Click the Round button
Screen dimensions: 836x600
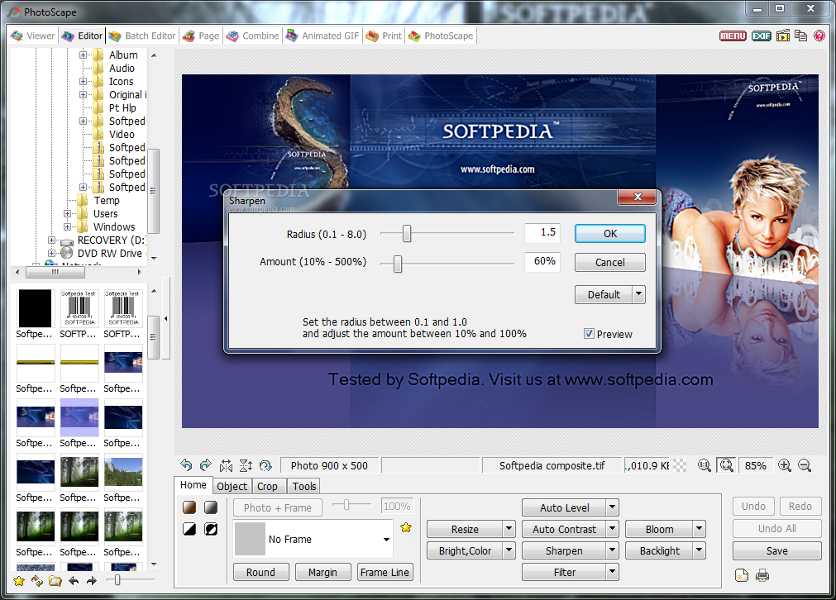coord(260,572)
